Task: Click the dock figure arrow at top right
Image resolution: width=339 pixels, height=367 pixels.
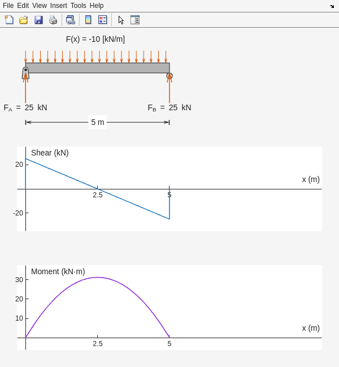Action: [x=332, y=6]
